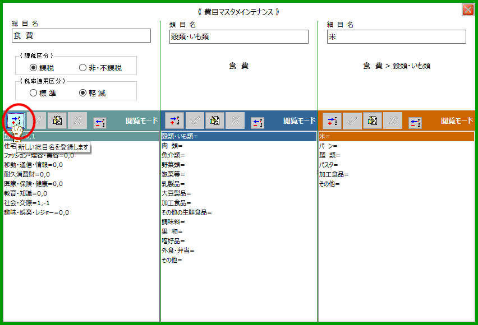Click the register-new icon in the orange 細目 toolbar

tap(332, 121)
